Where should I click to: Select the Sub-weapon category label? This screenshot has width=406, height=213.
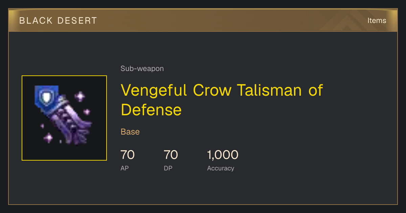142,69
